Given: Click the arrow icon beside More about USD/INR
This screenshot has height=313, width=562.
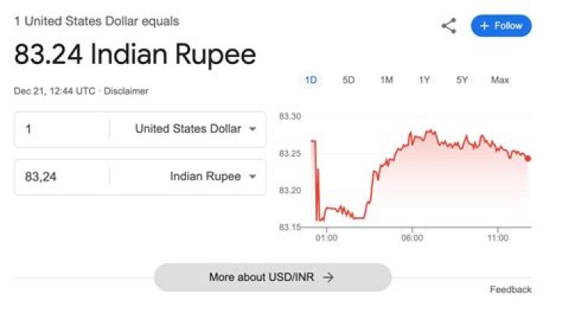Looking at the screenshot, I should 329,277.
